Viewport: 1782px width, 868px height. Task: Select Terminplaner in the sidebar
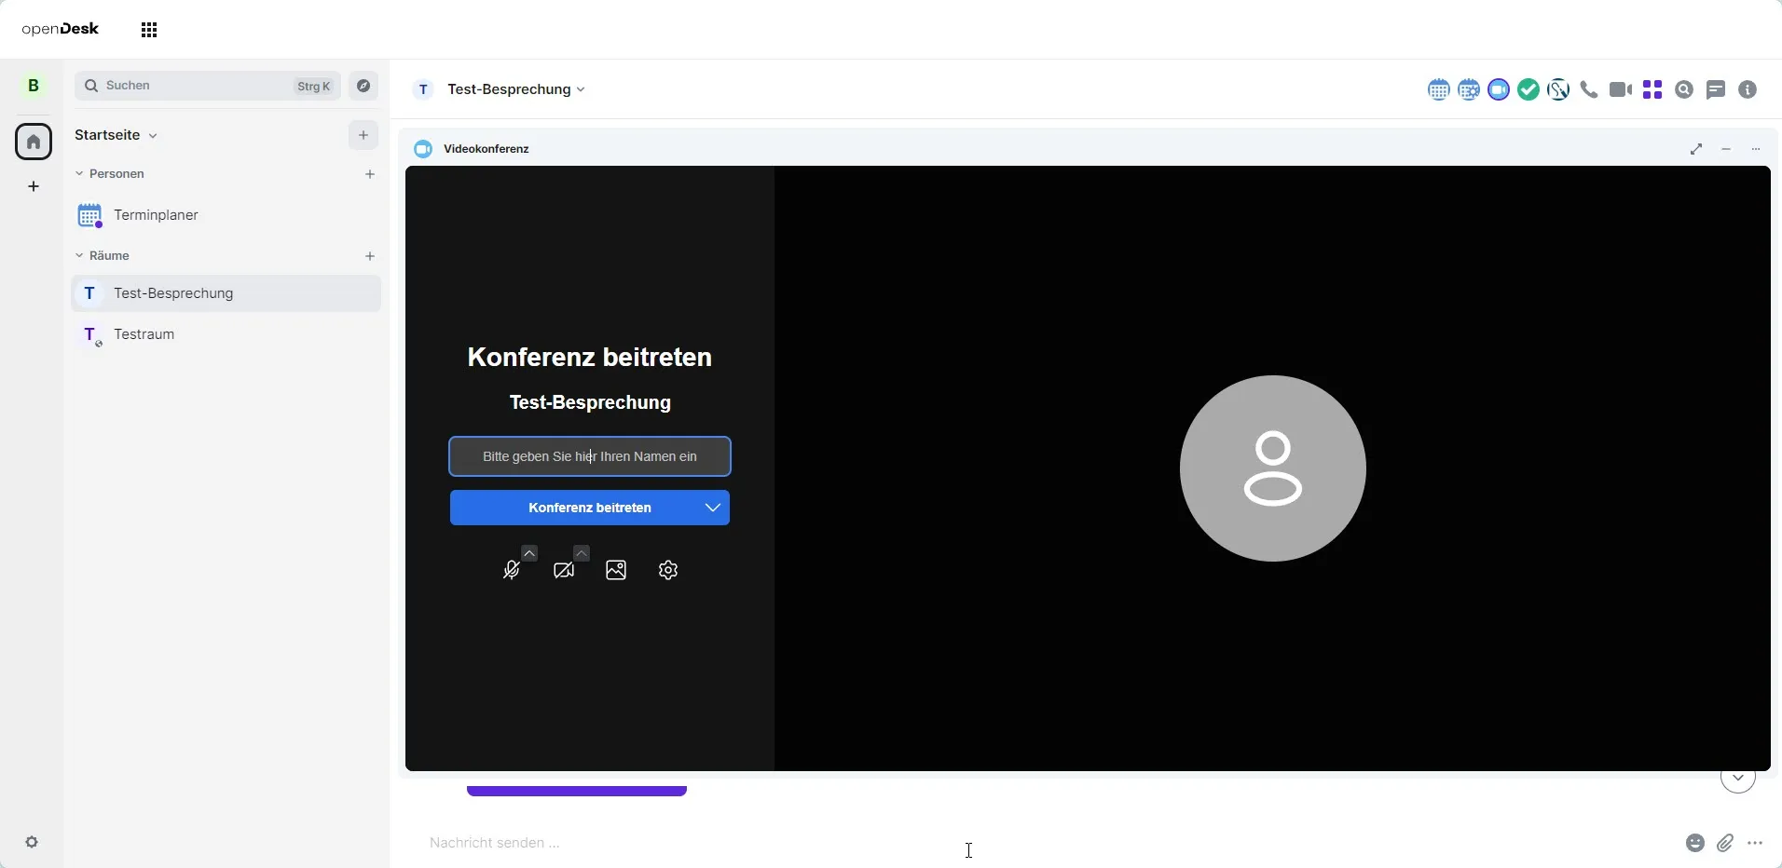(157, 215)
